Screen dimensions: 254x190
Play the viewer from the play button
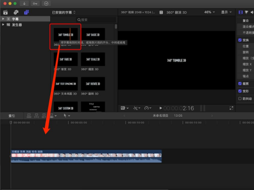[161, 108]
